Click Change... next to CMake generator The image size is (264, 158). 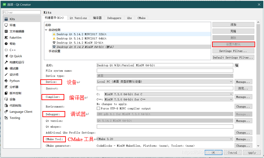coord(243,146)
